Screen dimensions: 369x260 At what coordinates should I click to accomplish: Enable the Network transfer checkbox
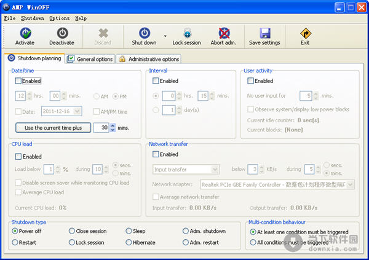156,154
